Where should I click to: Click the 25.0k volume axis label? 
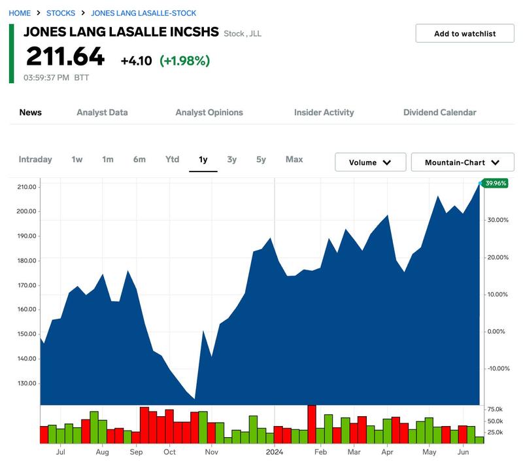pyautogui.click(x=495, y=433)
